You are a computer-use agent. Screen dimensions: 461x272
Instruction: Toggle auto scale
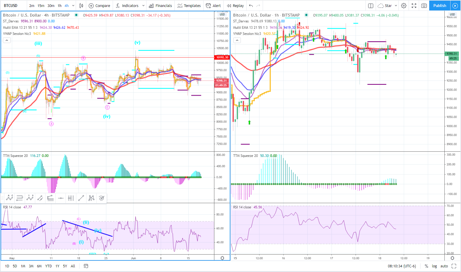(x=444, y=266)
